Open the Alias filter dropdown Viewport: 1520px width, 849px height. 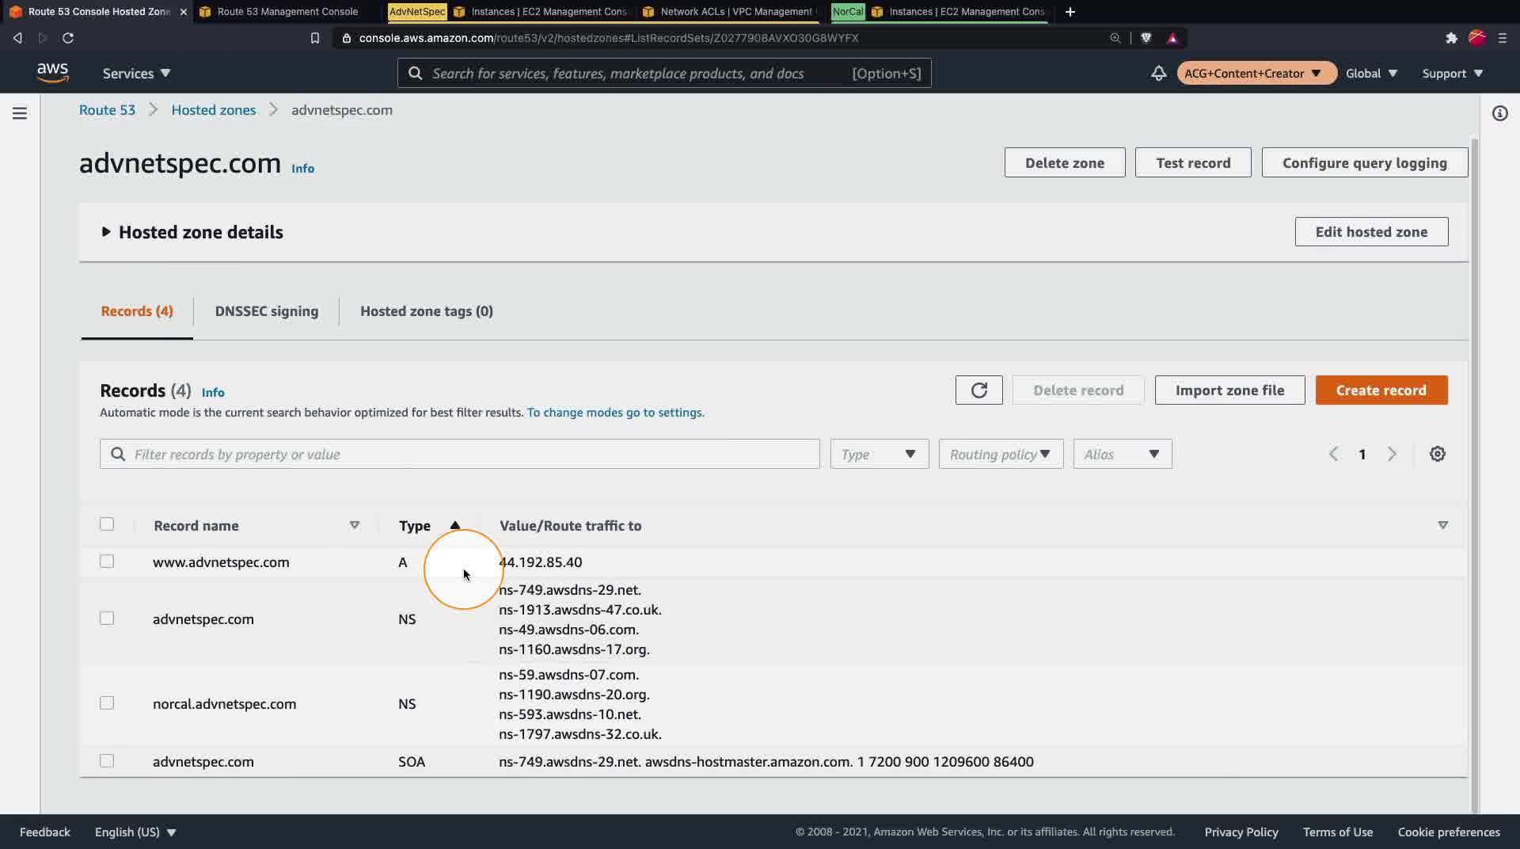1122,454
